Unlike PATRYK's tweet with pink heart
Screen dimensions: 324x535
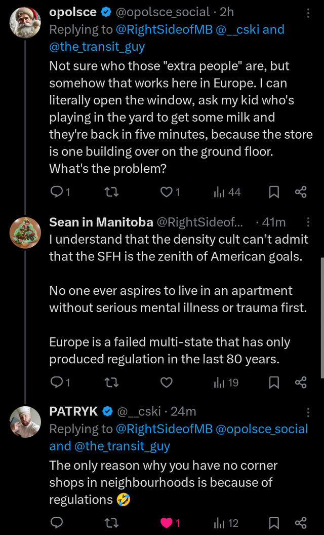pos(167,523)
